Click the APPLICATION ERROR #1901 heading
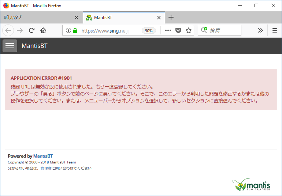 coord(41,78)
